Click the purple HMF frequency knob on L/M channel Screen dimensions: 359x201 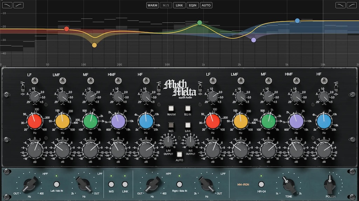[118, 121]
